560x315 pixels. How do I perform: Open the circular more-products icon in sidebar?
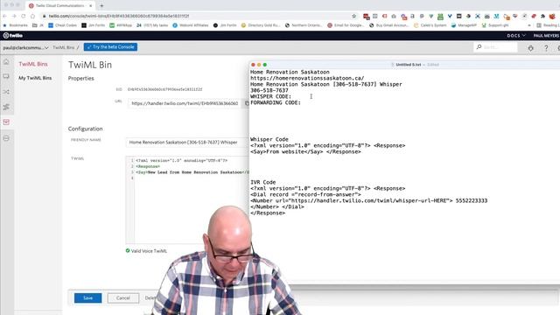click(6, 138)
